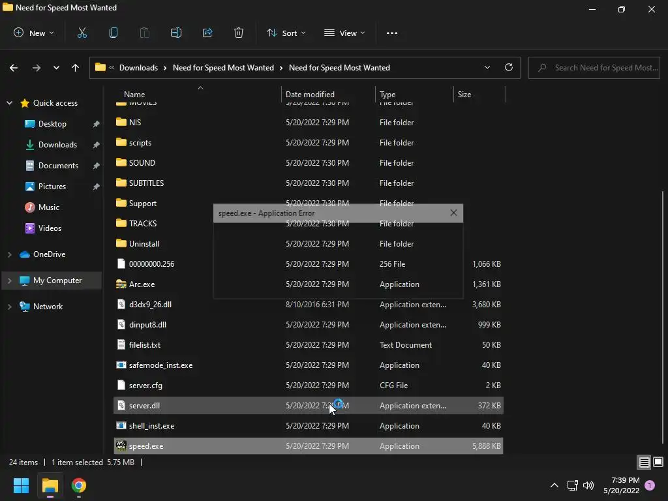Go up one folder level arrow
The height and width of the screenshot is (501, 668).
click(76, 68)
